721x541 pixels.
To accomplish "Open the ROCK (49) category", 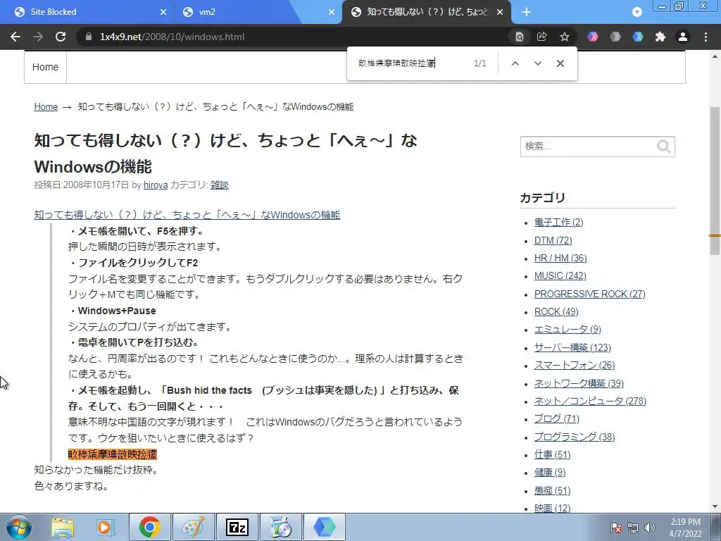I will pos(556,311).
